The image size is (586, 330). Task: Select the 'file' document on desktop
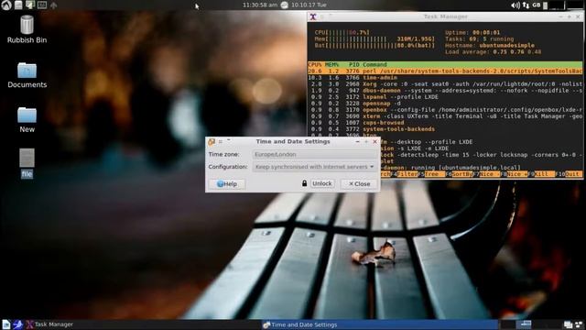27,163
